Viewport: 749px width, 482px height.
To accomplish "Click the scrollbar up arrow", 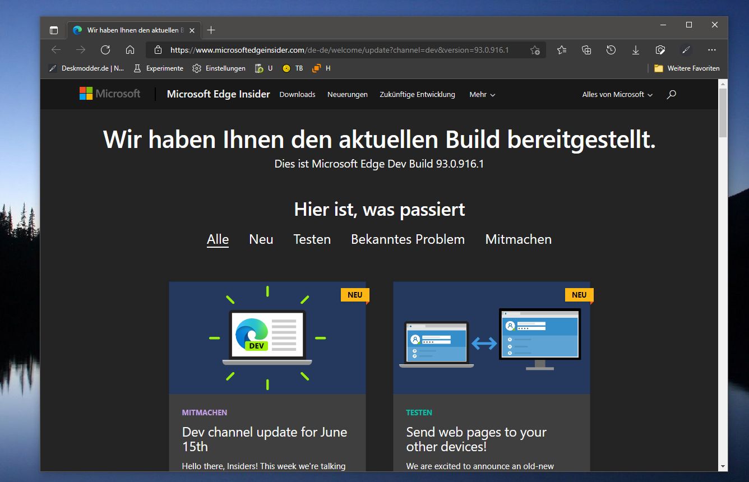I will tap(723, 84).
